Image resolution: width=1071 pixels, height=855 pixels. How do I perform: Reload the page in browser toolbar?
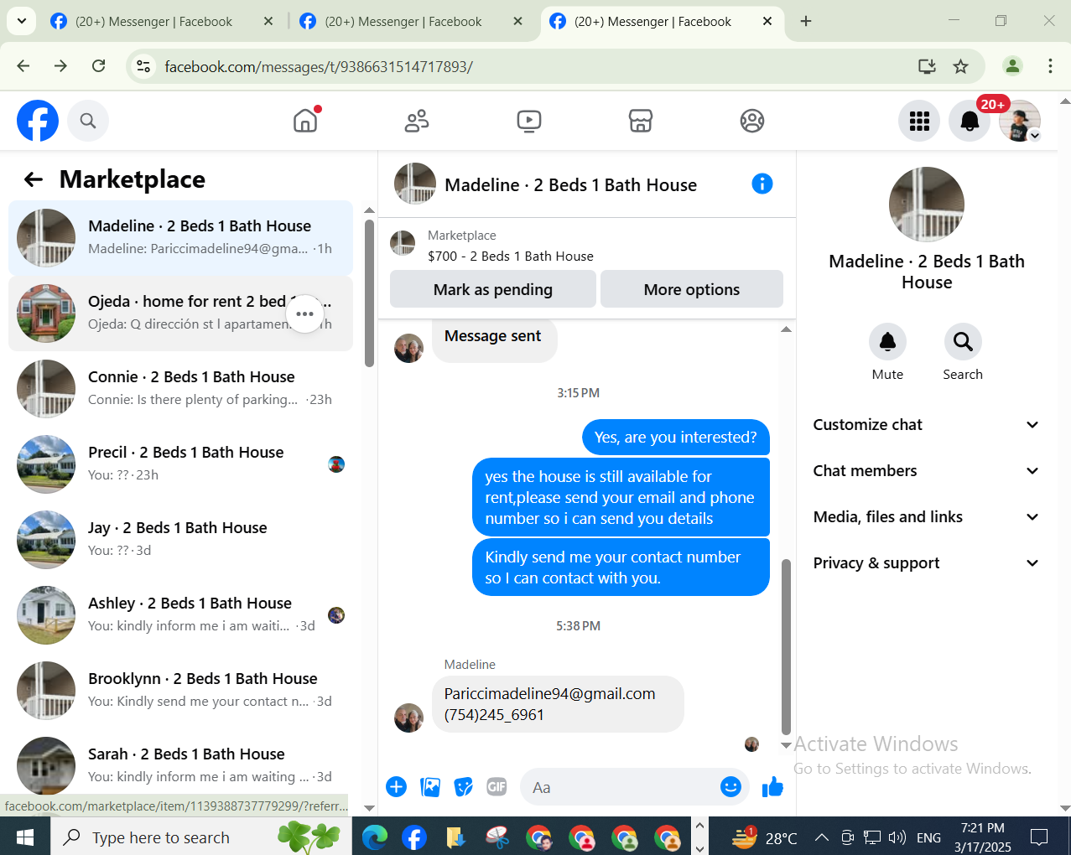point(98,66)
